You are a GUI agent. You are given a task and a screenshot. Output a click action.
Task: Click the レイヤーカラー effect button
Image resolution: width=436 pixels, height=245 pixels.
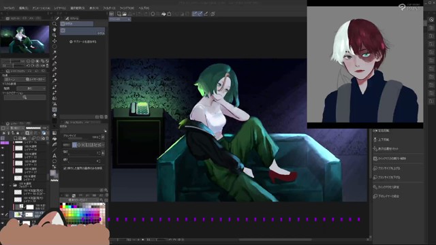pyautogui.click(x=35, y=79)
